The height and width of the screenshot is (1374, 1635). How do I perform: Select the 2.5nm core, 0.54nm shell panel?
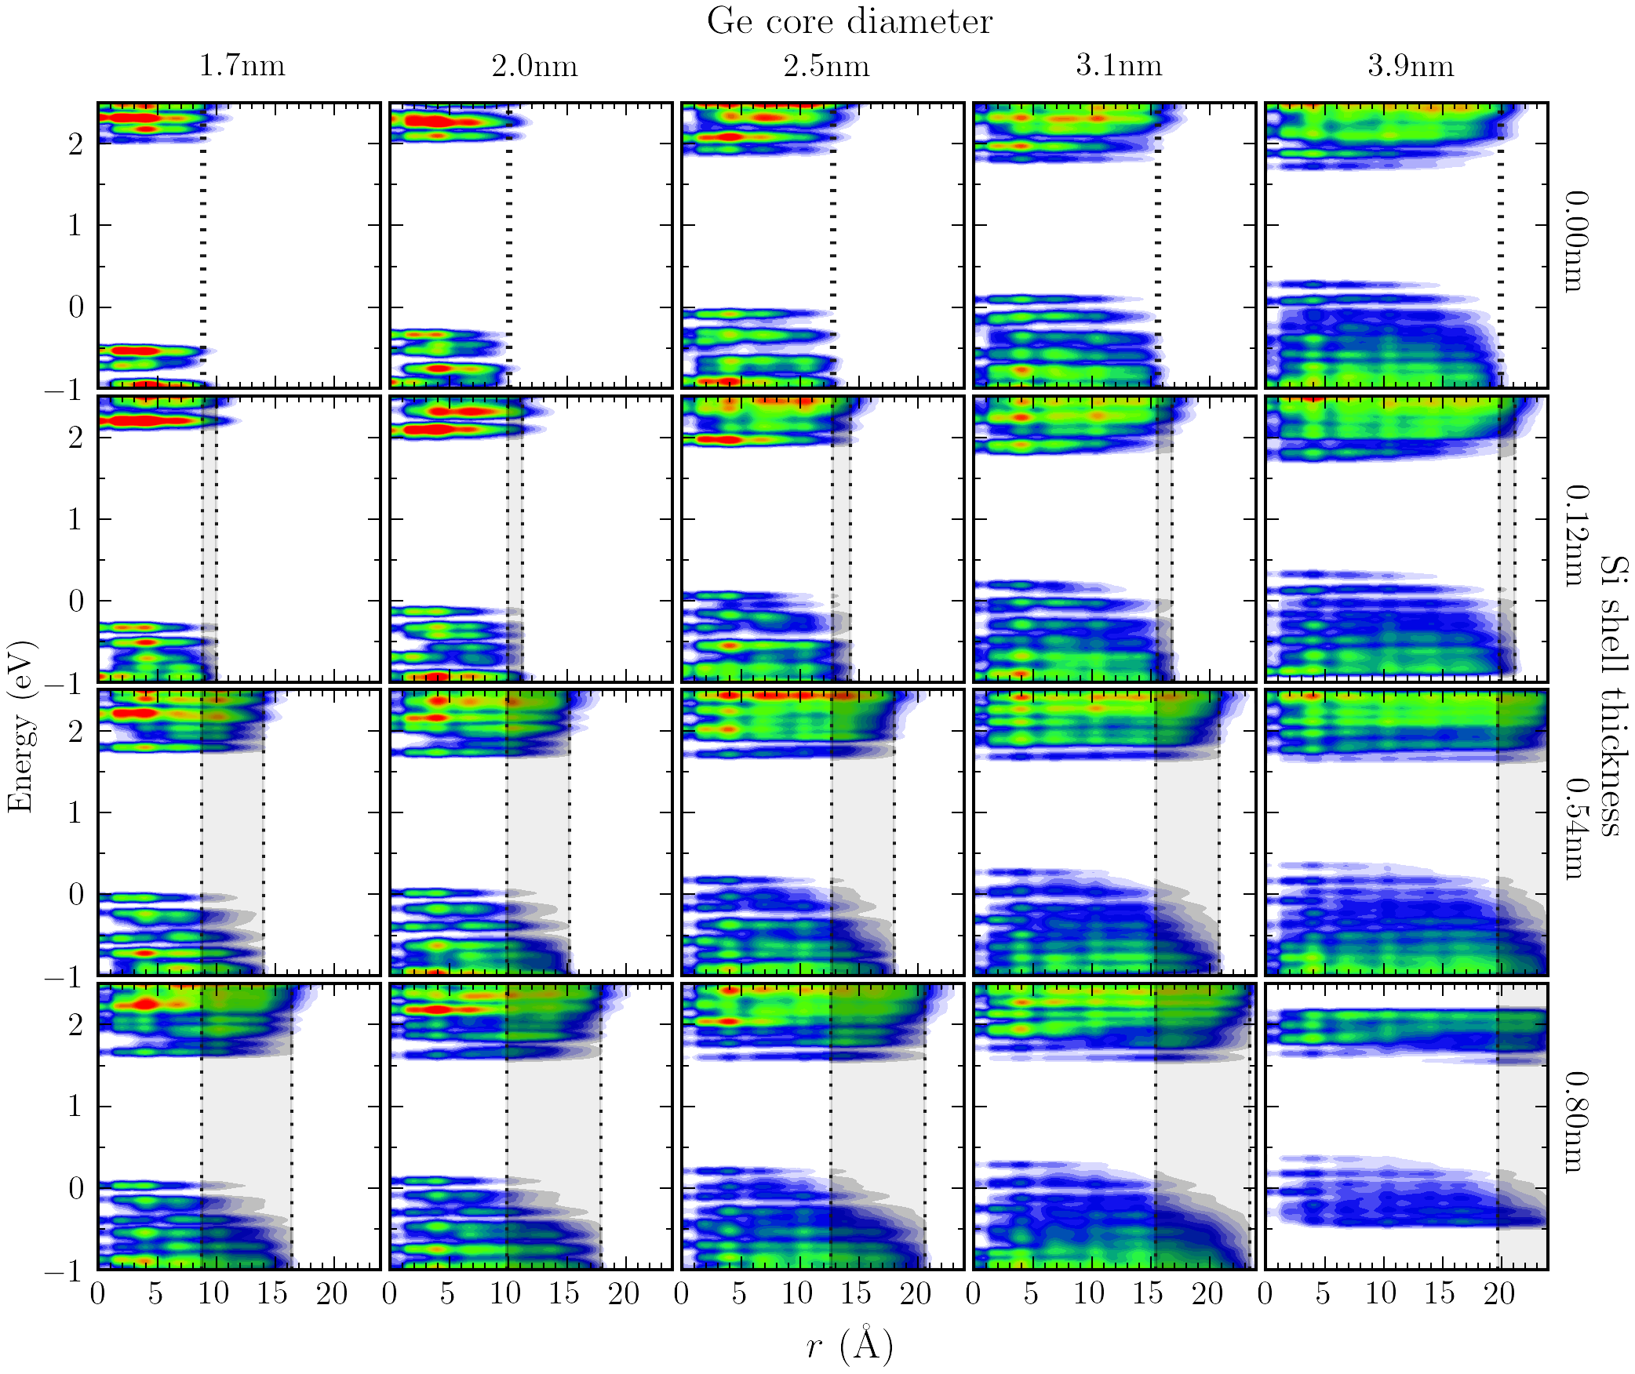pyautogui.click(x=822, y=832)
